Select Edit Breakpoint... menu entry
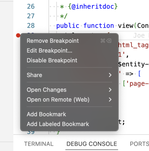The image size is (149, 151). [x=69, y=51]
